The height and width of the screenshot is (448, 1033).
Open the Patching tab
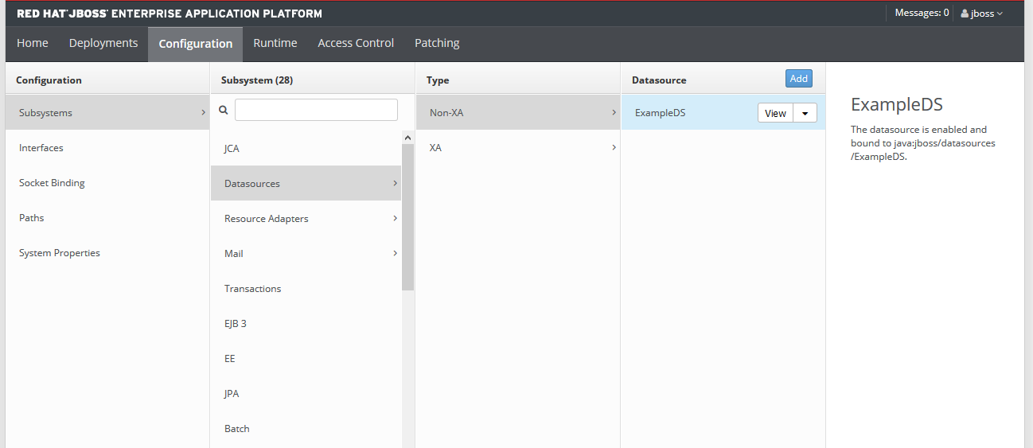click(x=437, y=43)
